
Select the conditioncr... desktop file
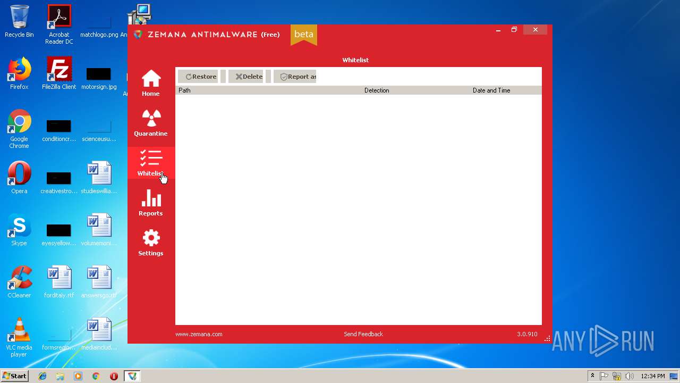point(59,130)
